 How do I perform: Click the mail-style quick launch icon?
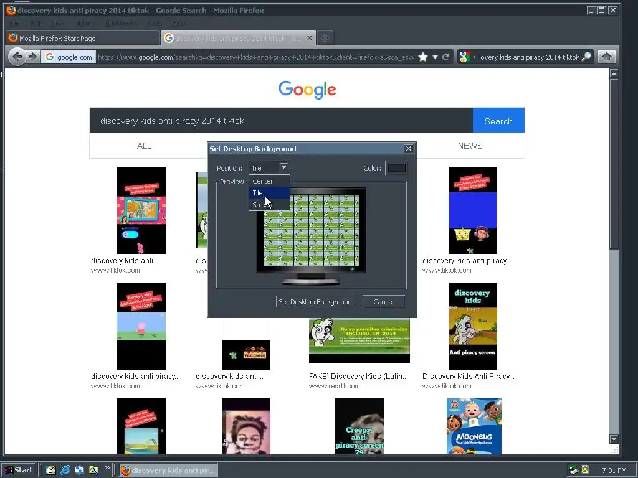point(79,470)
